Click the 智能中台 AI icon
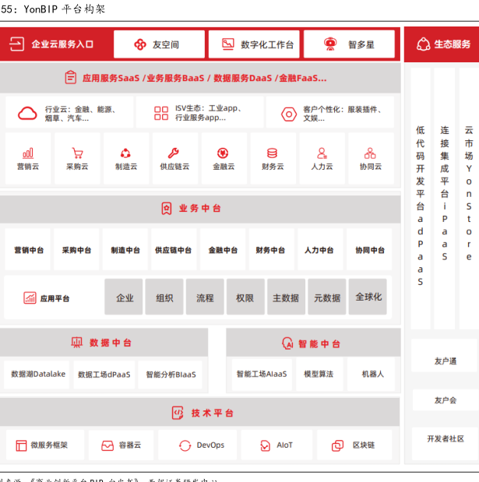Image resolution: width=479 pixels, height=482 pixels. point(287,343)
